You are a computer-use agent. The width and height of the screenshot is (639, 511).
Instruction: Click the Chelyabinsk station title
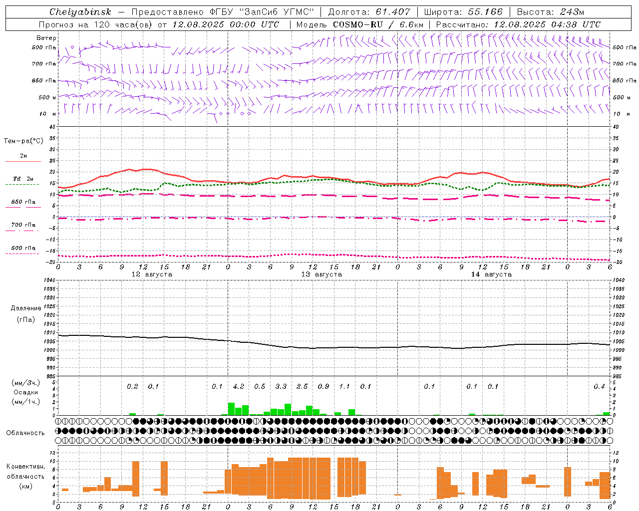click(80, 12)
